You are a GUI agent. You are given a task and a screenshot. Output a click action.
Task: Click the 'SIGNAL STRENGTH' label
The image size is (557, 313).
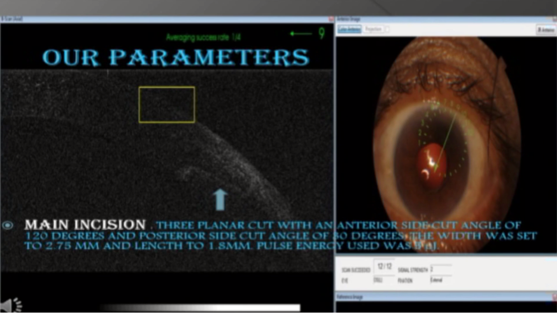tap(413, 270)
